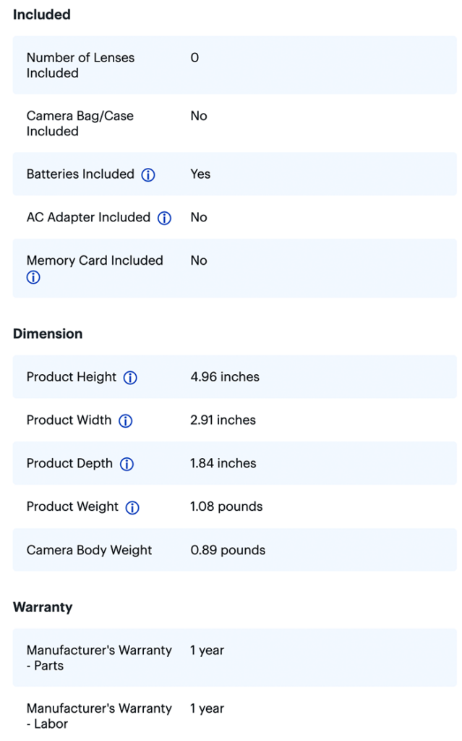Image resolution: width=462 pixels, height=741 pixels.
Task: Click the Product Width info icon
Action: pos(126,420)
